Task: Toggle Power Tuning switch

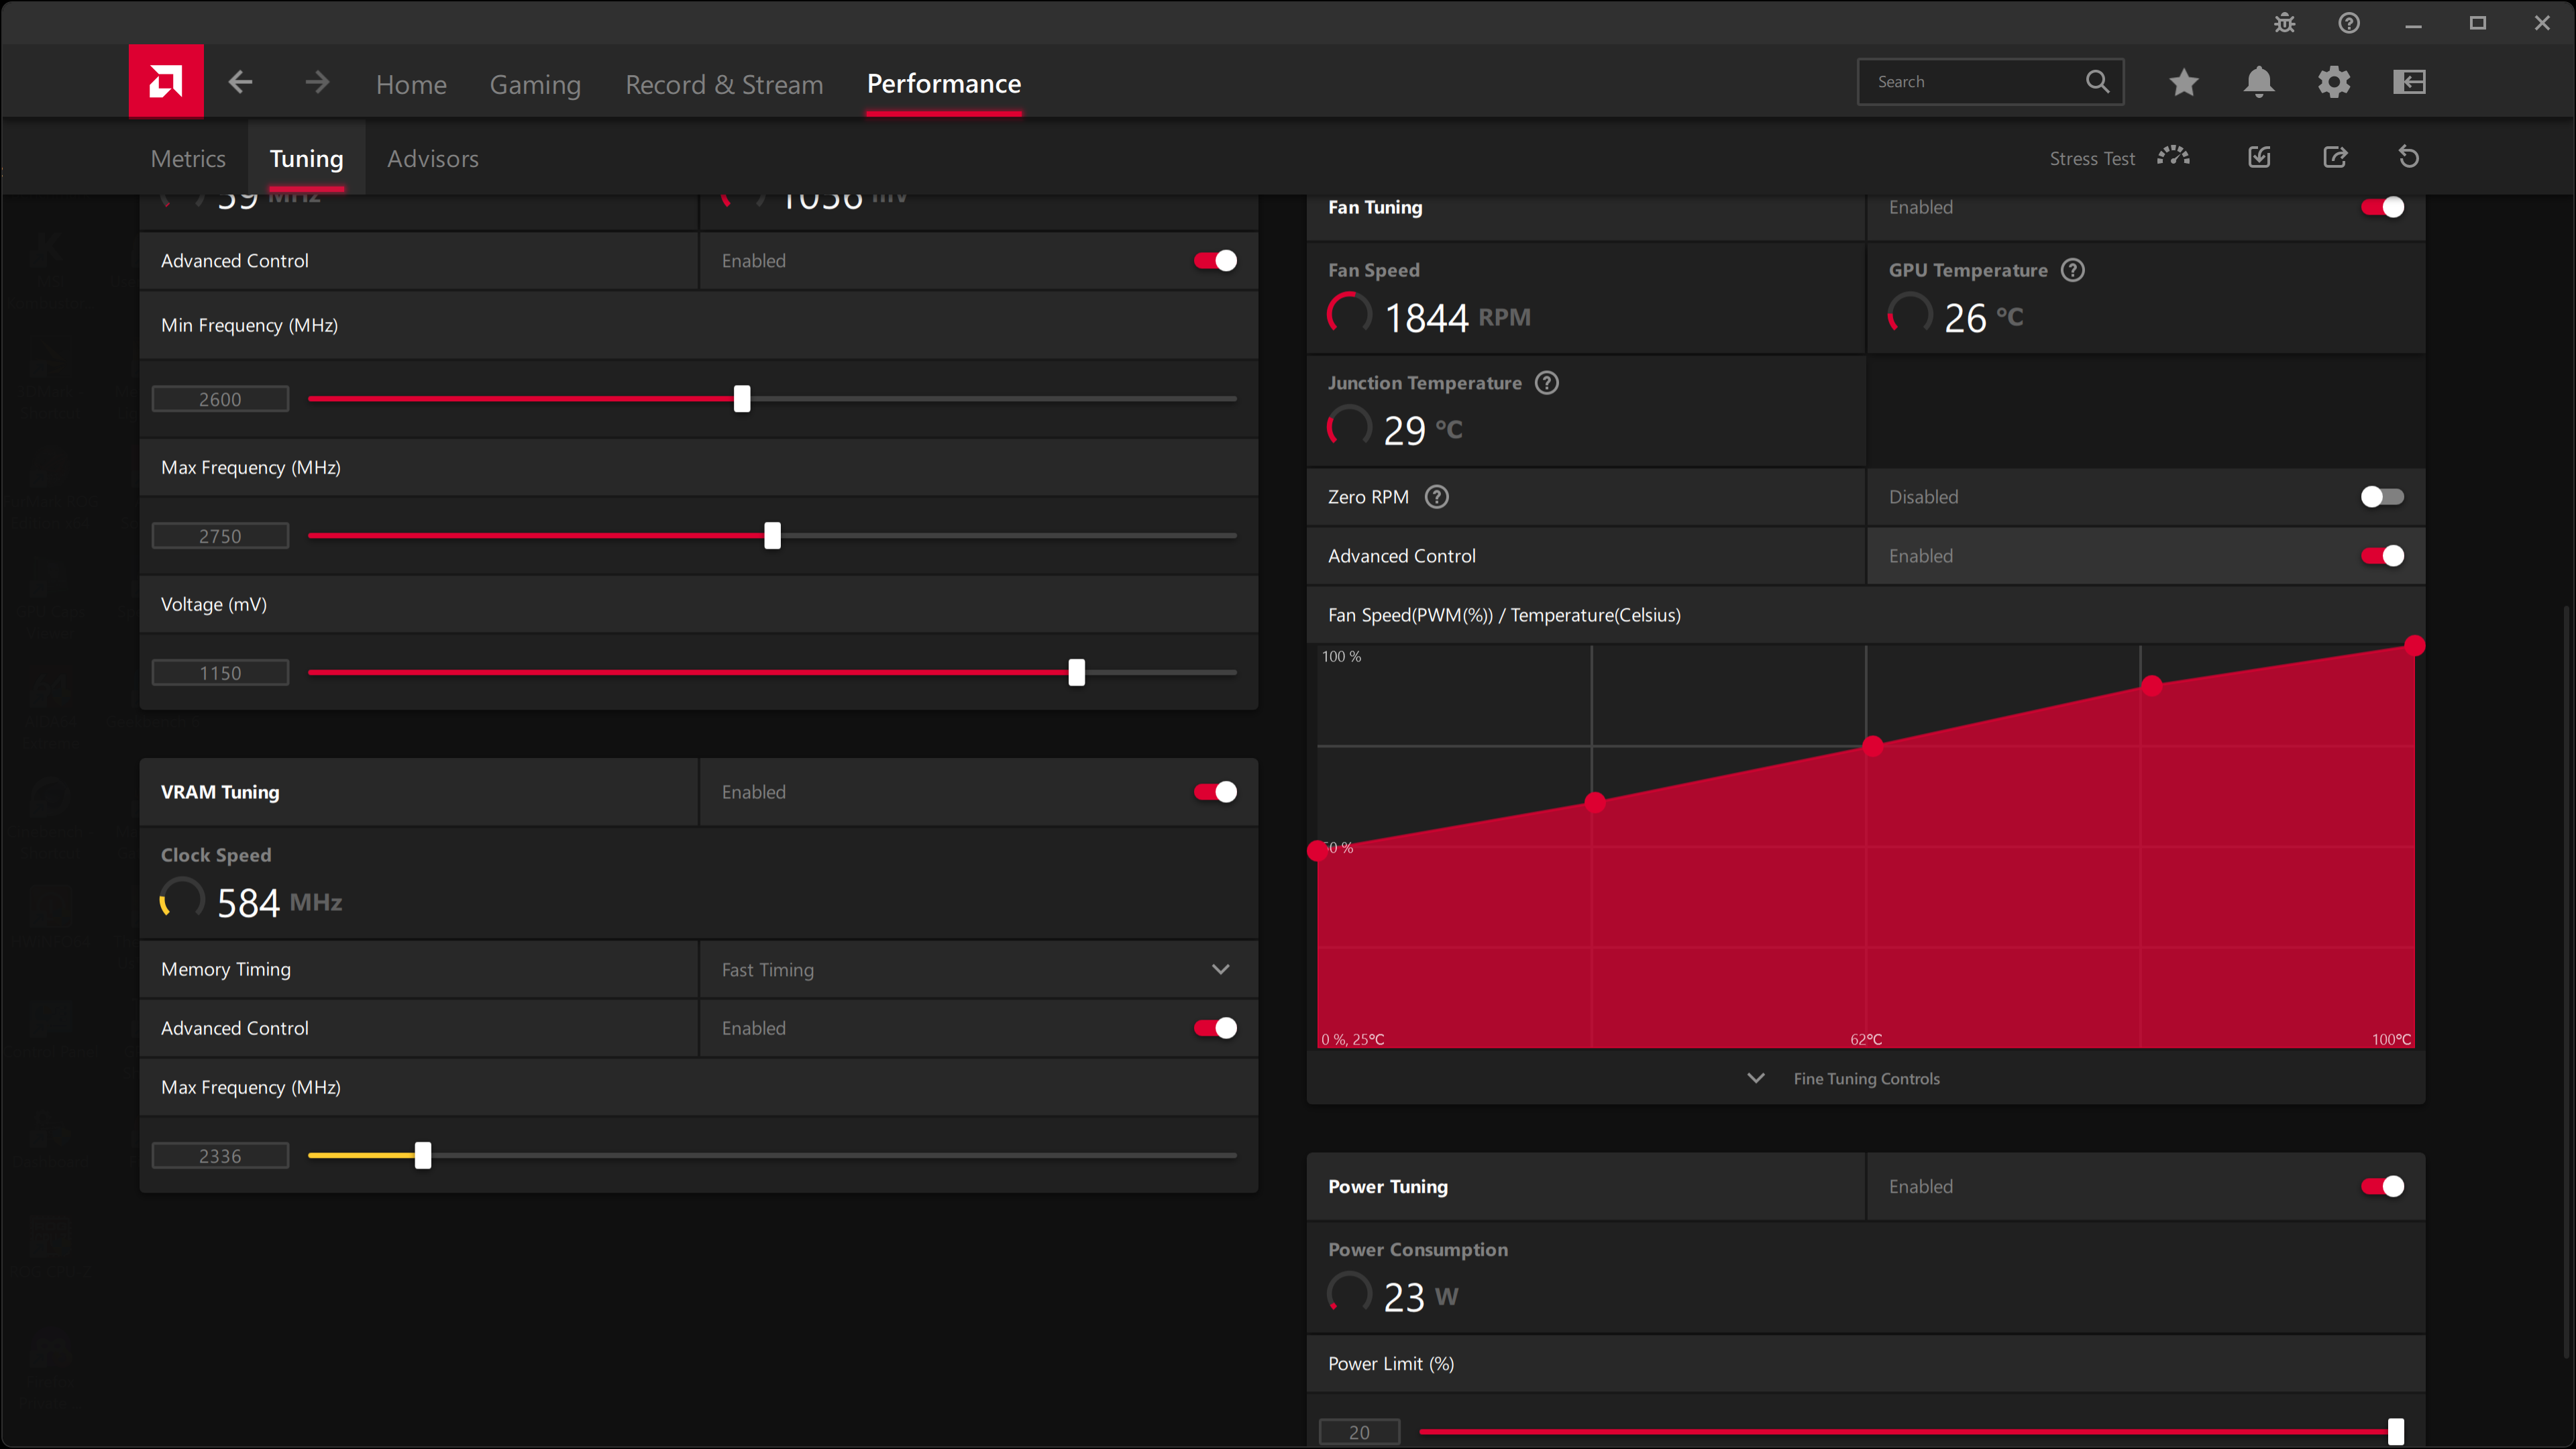Action: [x=2383, y=1186]
